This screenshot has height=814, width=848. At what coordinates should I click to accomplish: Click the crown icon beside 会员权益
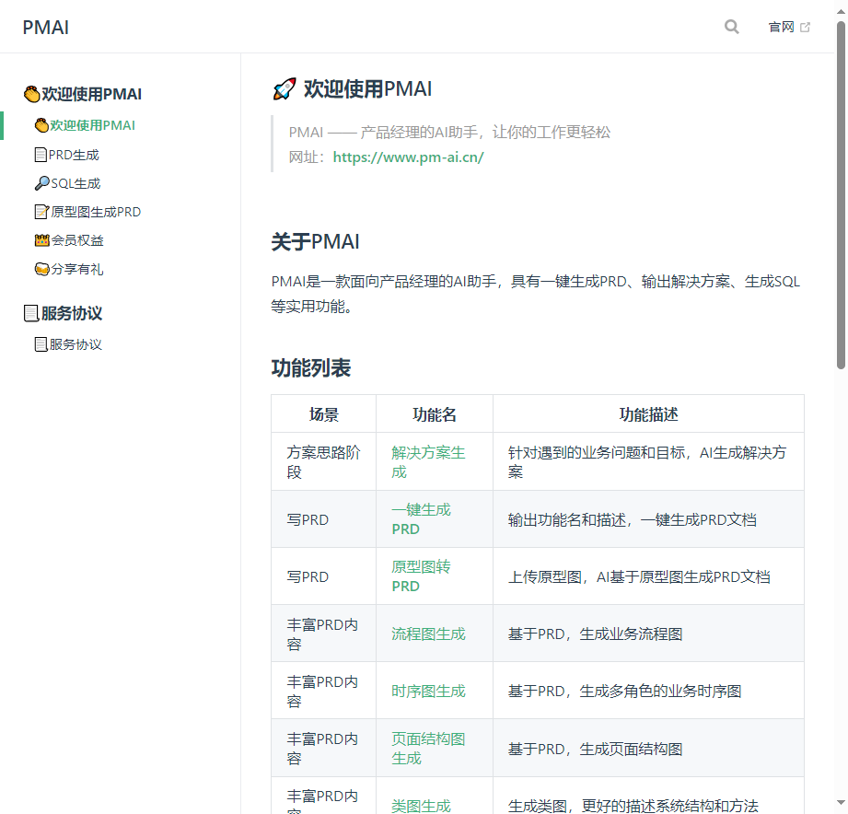click(41, 240)
